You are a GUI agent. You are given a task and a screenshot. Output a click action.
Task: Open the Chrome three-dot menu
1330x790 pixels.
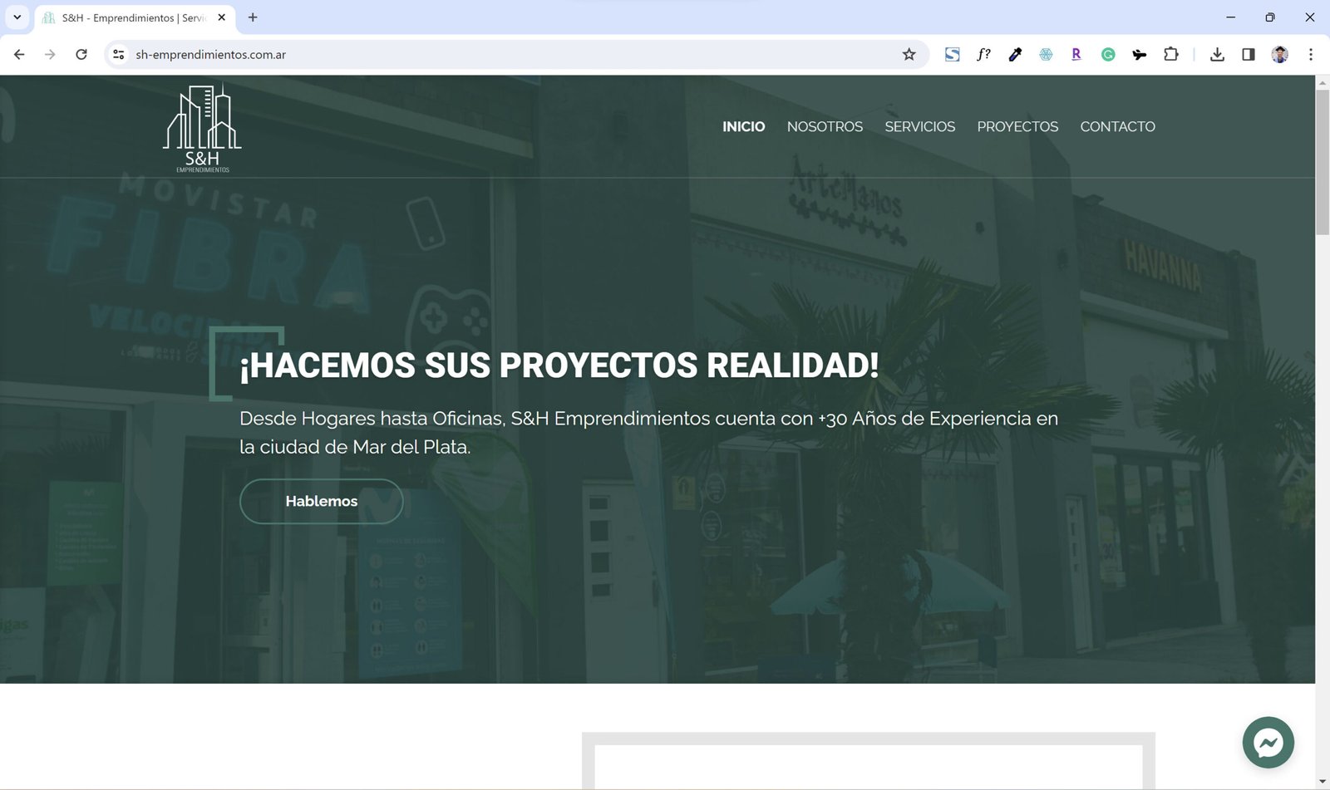pos(1310,55)
